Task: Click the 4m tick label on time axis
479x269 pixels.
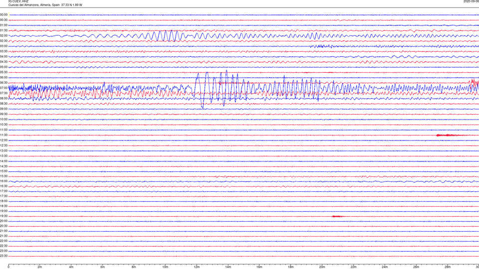Action: (x=71, y=267)
